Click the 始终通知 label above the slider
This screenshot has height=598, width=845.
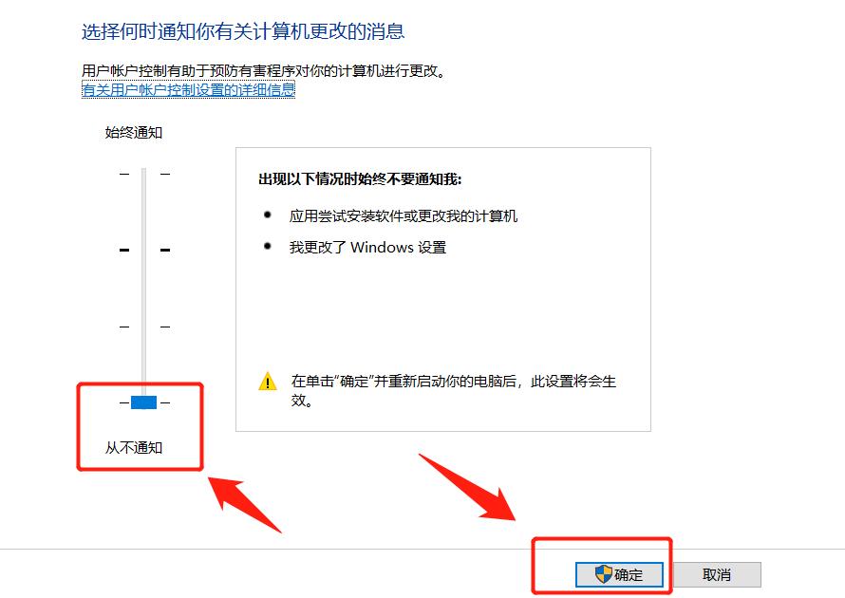click(134, 132)
